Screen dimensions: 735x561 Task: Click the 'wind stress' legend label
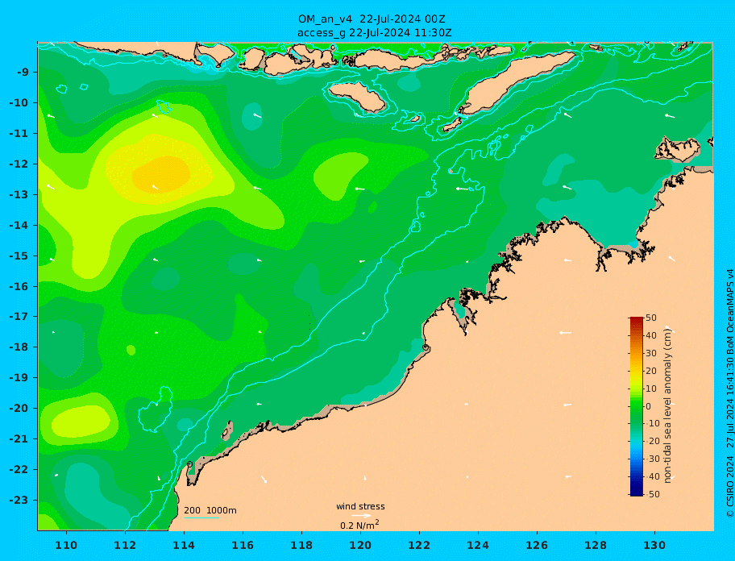point(360,507)
